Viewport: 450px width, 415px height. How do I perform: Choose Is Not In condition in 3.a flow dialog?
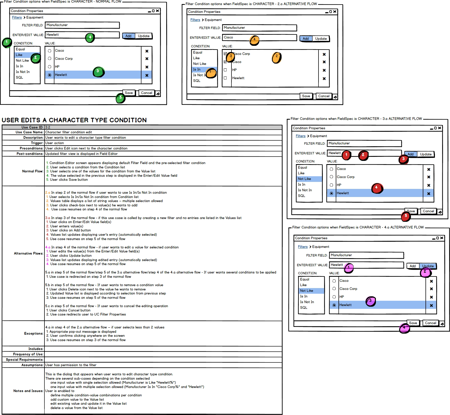(x=309, y=190)
